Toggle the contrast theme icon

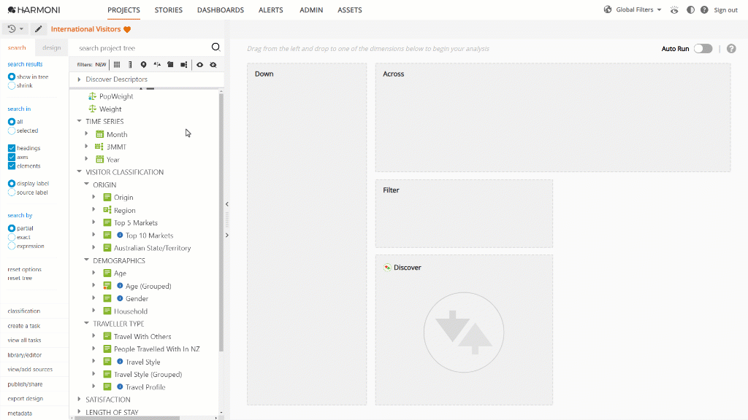[690, 10]
